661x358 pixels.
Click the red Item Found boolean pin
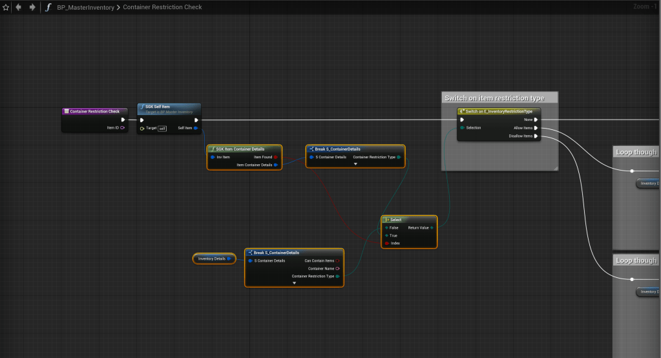point(275,157)
